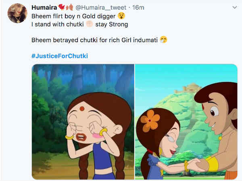Click the maple leaf emoji in name

click(69, 8)
